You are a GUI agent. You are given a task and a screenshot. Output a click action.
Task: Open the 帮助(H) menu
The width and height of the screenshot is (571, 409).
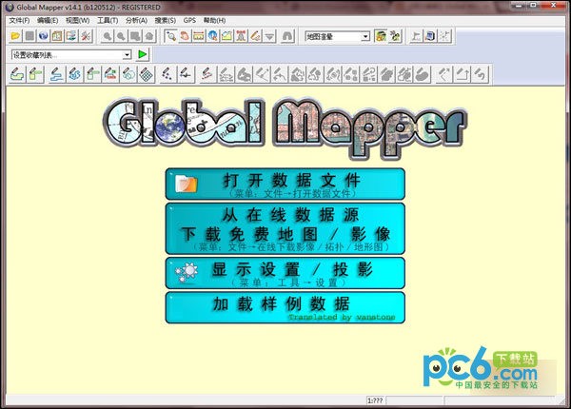tap(214, 20)
